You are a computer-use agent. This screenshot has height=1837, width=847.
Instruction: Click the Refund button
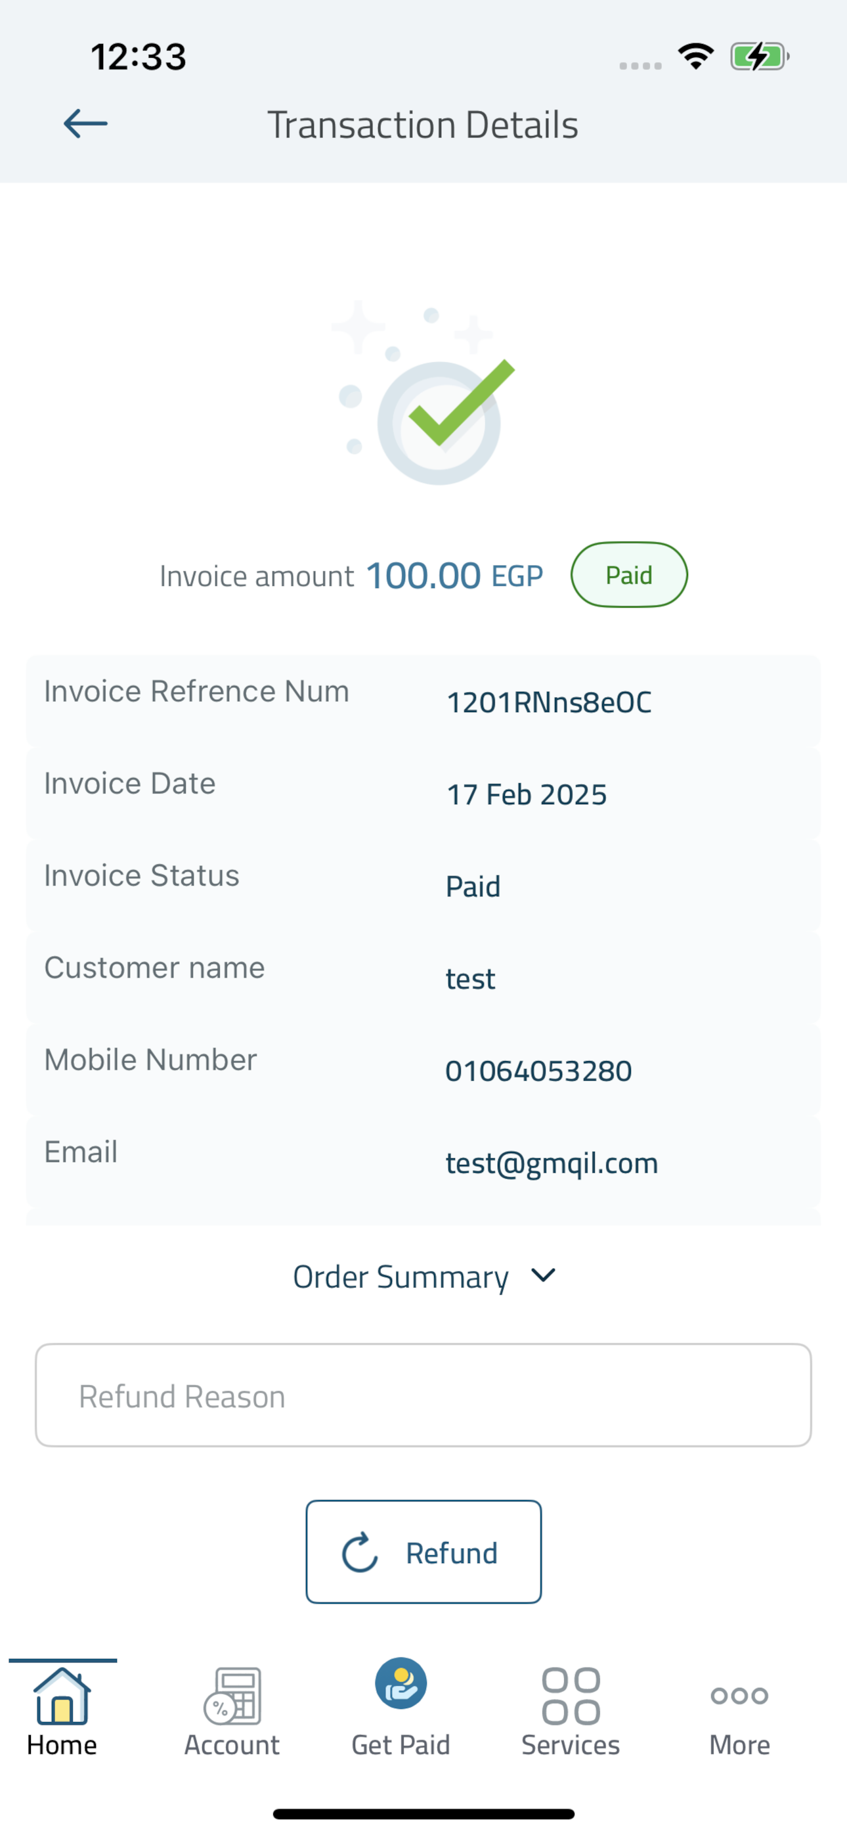(423, 1552)
